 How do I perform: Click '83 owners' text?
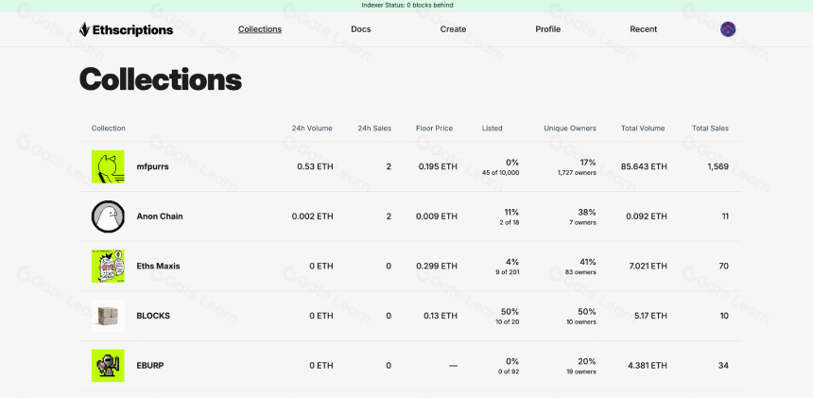582,272
